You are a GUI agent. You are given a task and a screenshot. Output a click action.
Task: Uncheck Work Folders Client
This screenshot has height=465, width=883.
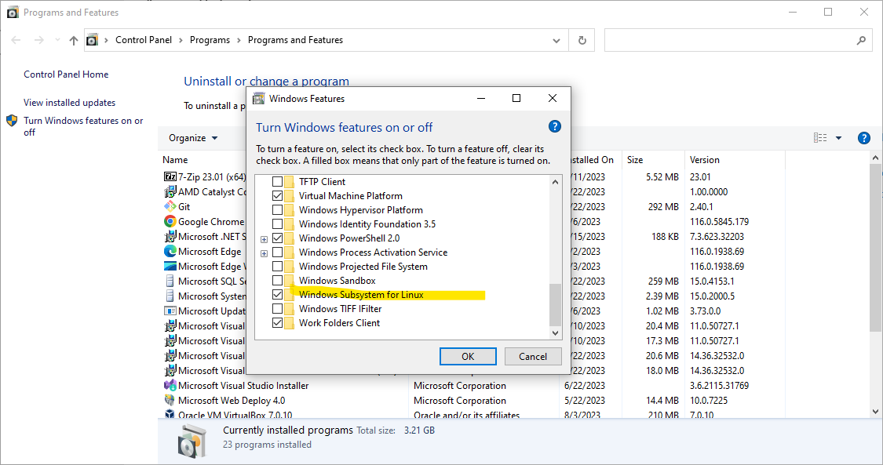coord(278,323)
